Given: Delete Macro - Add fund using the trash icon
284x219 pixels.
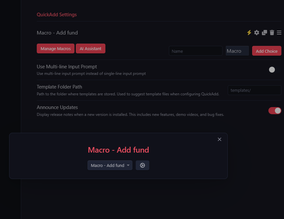Looking at the screenshot, I should (272, 33).
